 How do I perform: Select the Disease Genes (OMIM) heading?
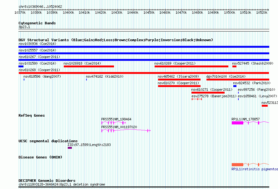coord(40,157)
